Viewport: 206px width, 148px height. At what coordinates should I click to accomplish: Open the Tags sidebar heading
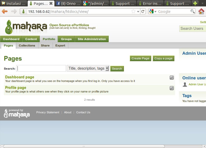tap(187, 96)
